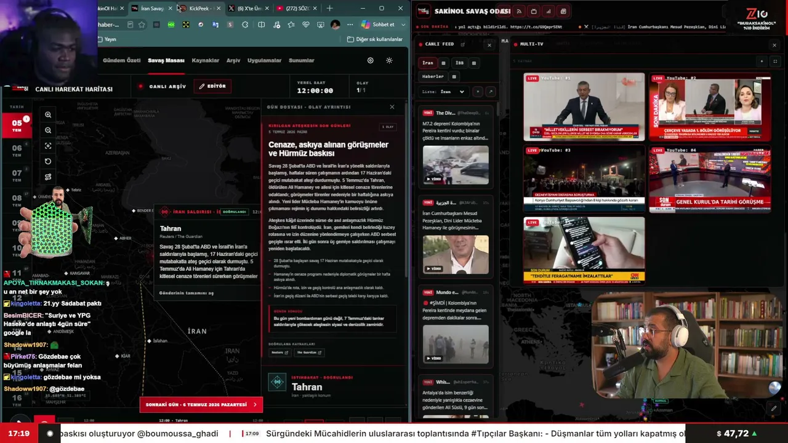
Task: Close the Canlı Feed panel
Action: point(489,45)
